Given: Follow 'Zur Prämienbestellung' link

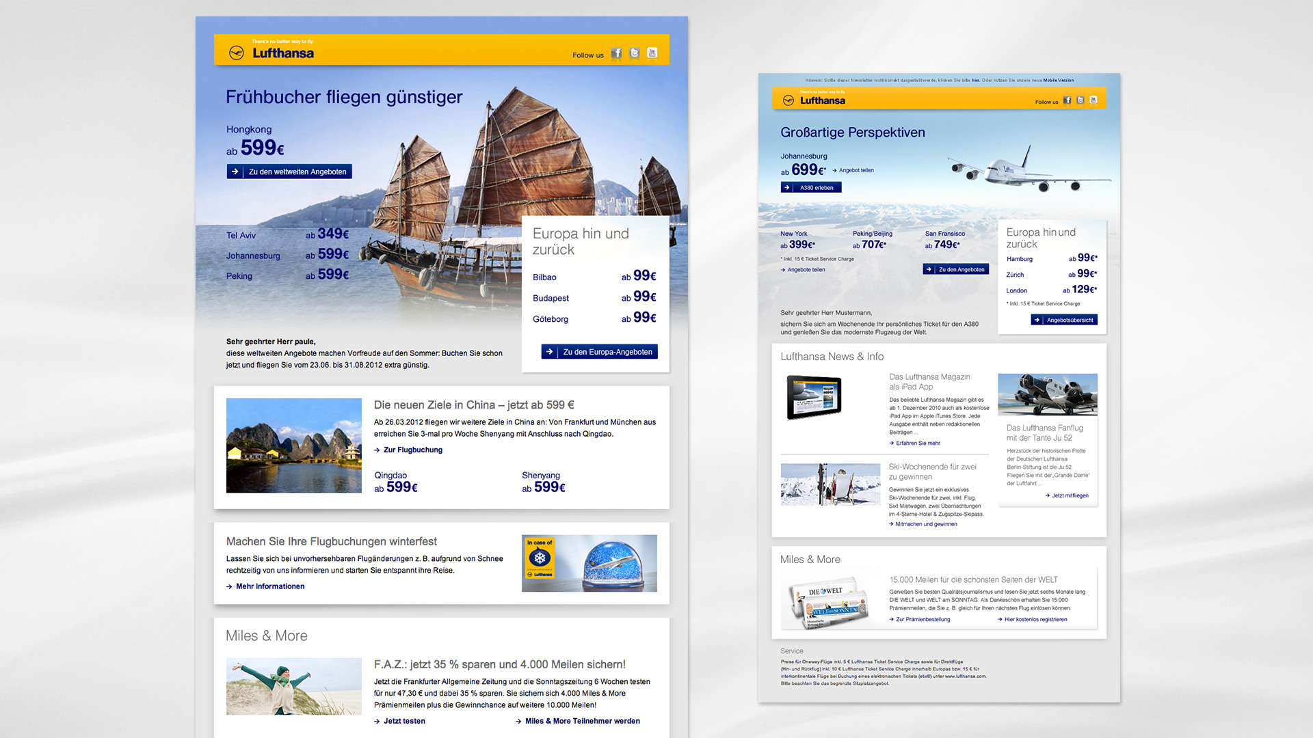Looking at the screenshot, I should [920, 620].
